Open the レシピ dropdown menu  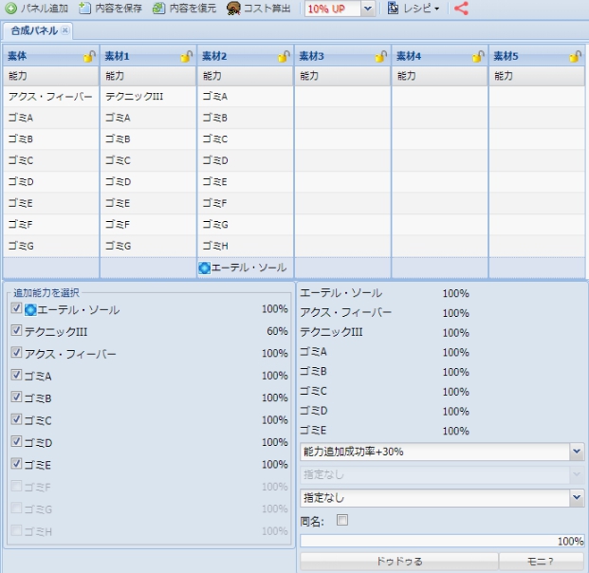(414, 9)
